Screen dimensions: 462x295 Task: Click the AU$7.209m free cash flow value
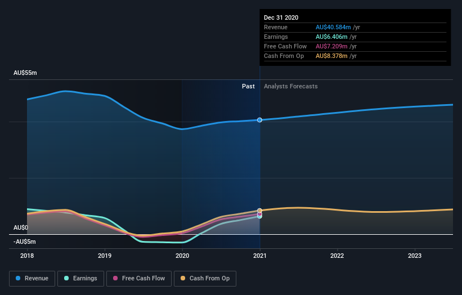(331, 46)
